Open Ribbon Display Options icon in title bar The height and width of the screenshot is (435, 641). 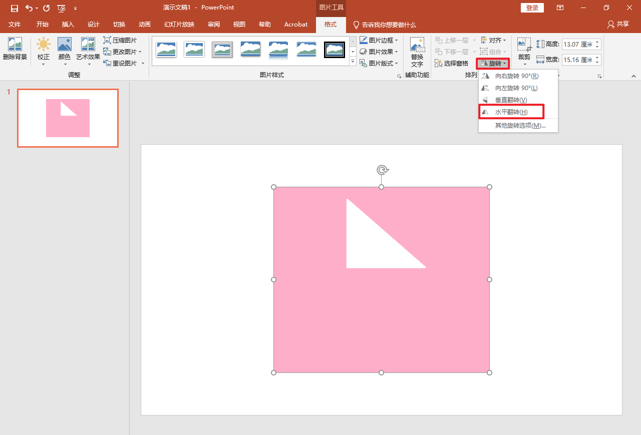560,8
